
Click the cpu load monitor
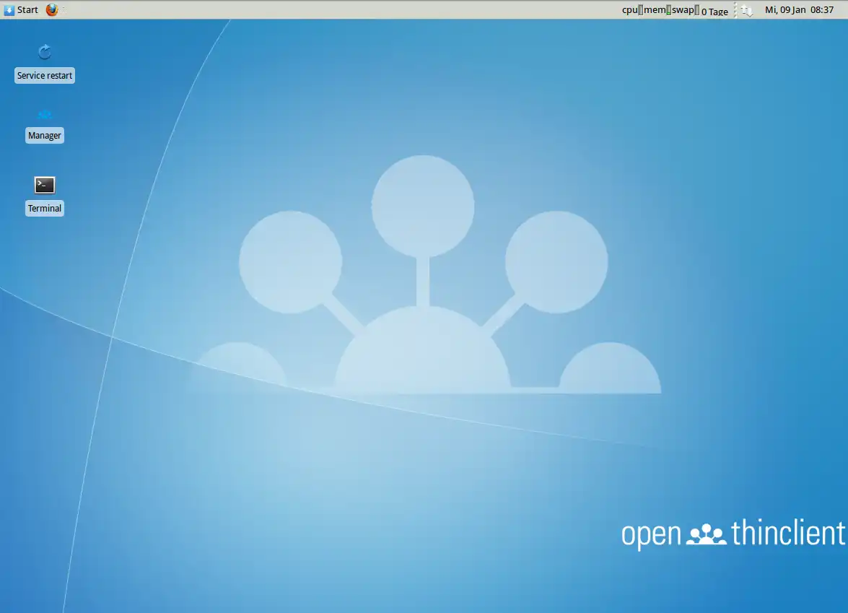coord(632,9)
